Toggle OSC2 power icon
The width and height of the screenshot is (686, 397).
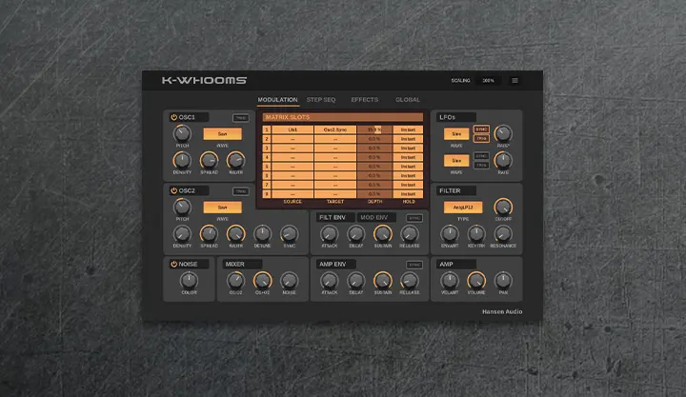click(174, 190)
